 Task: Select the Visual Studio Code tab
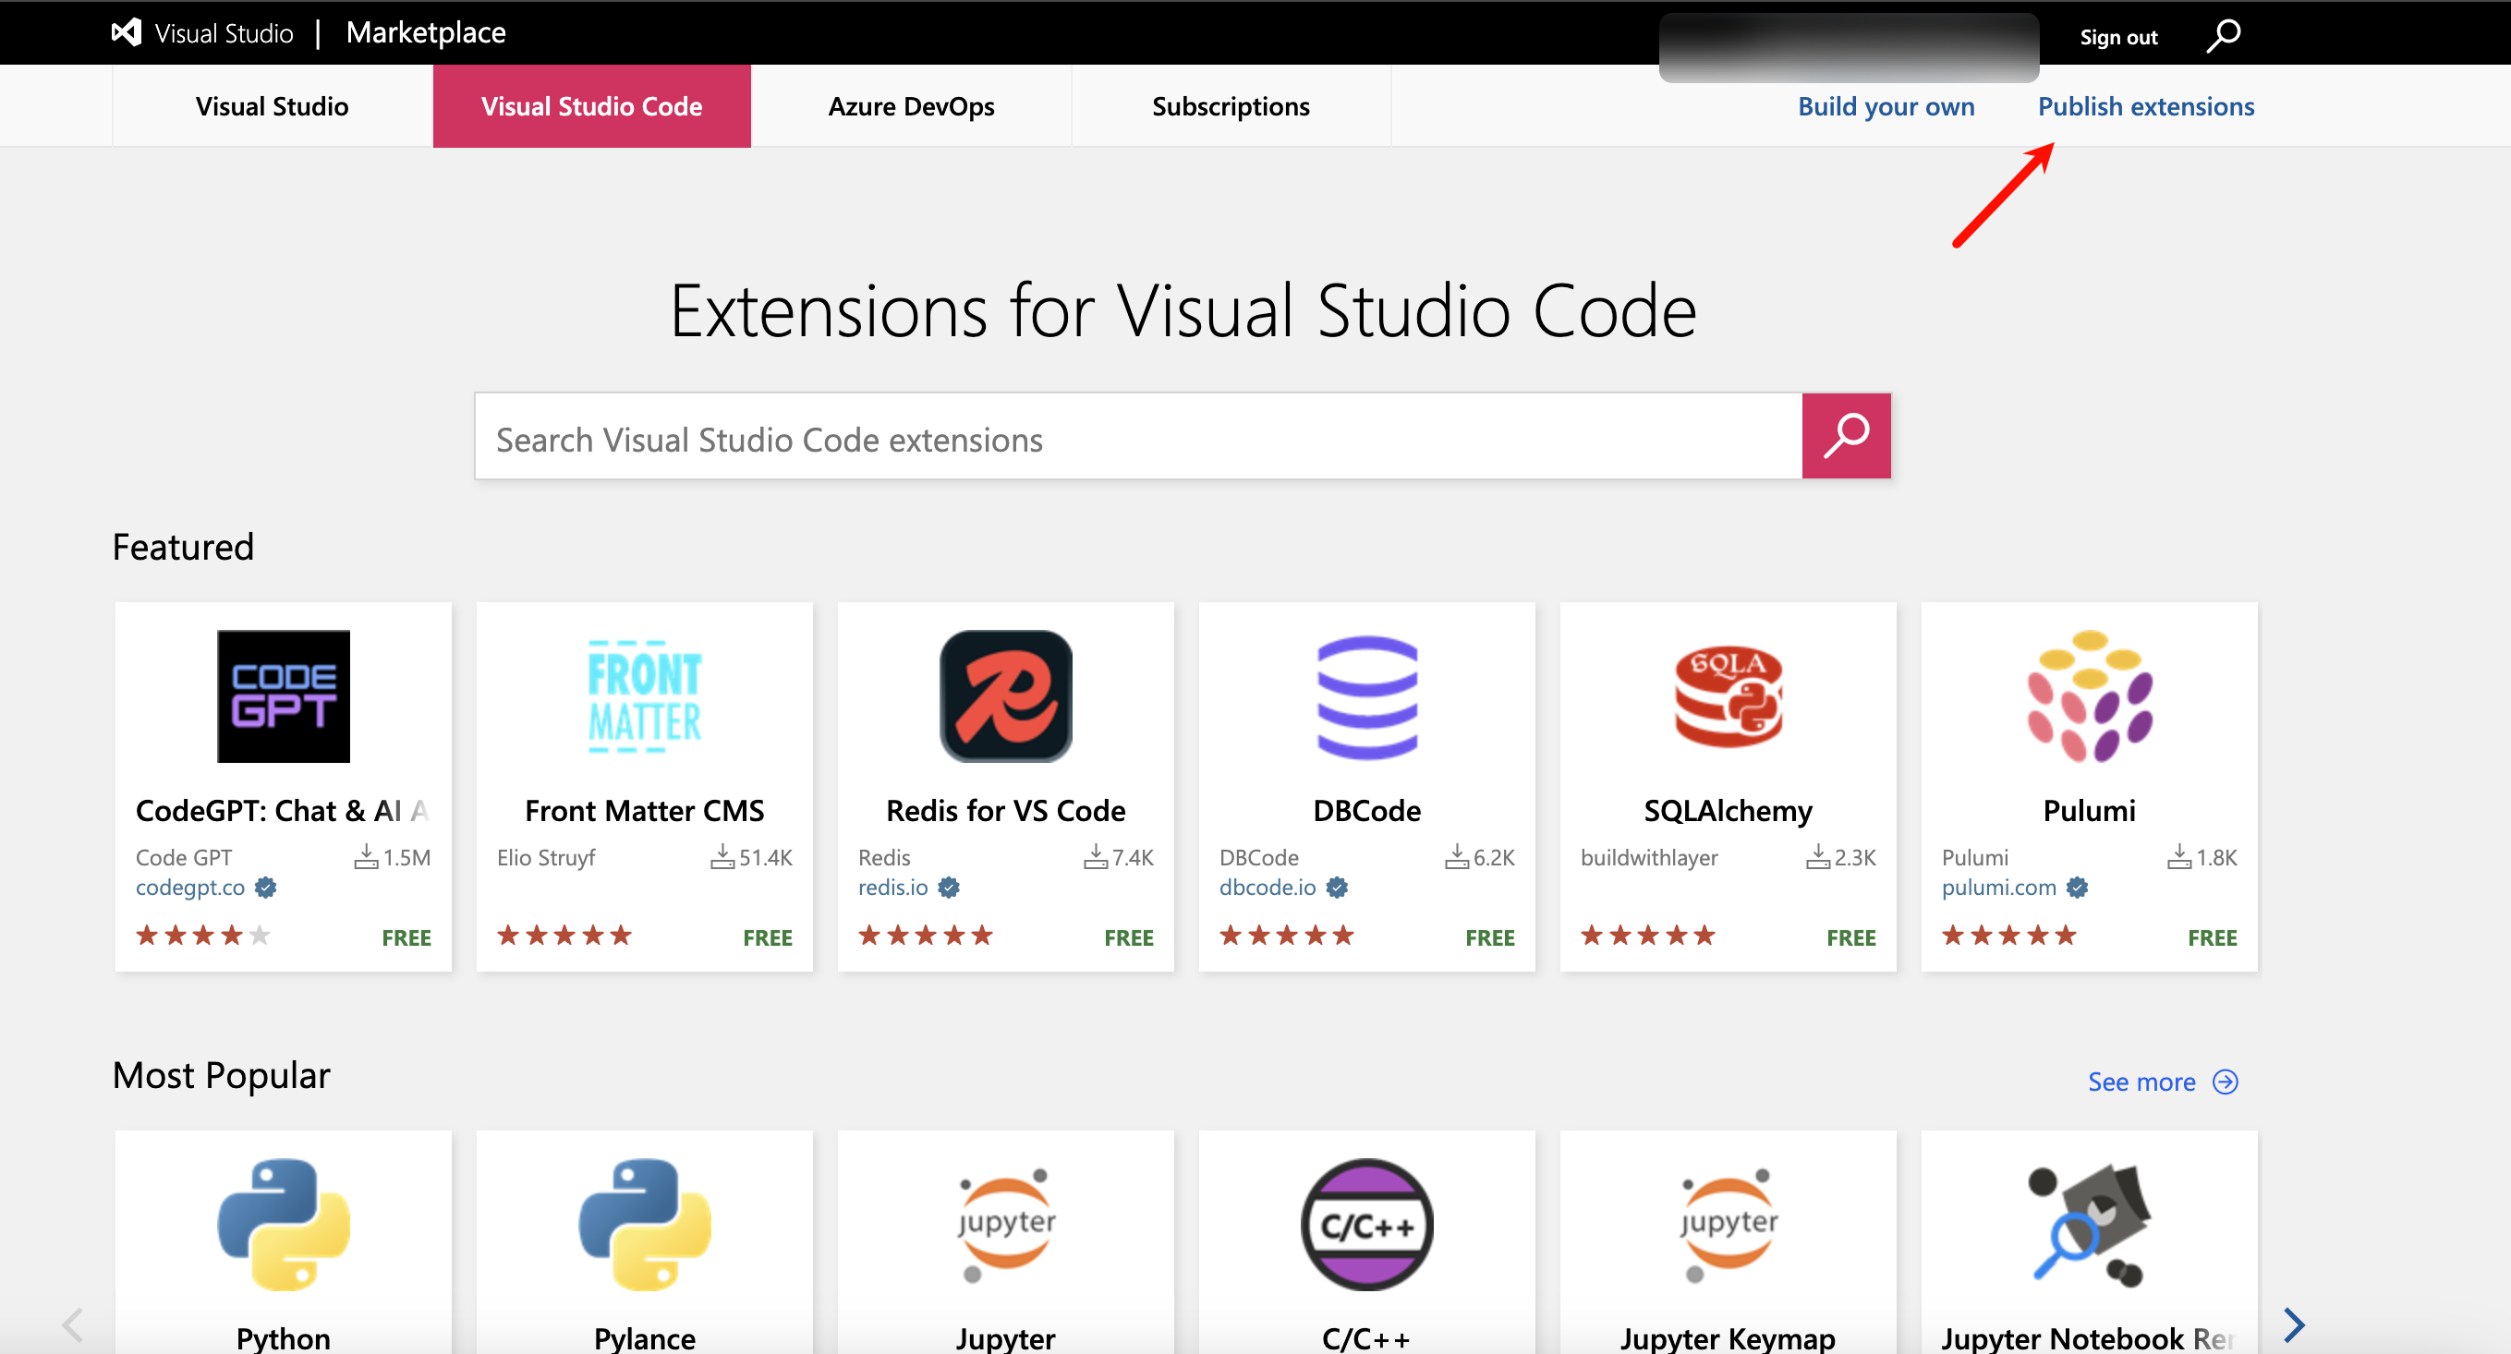click(591, 106)
